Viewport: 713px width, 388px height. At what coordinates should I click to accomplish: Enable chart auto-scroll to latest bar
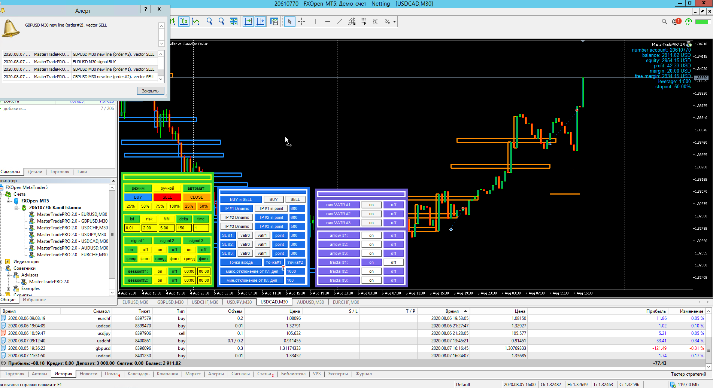[x=248, y=22]
